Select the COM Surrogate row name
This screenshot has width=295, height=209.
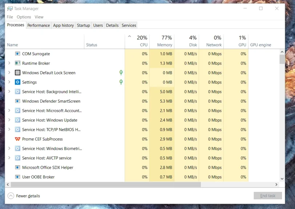[x=36, y=54]
